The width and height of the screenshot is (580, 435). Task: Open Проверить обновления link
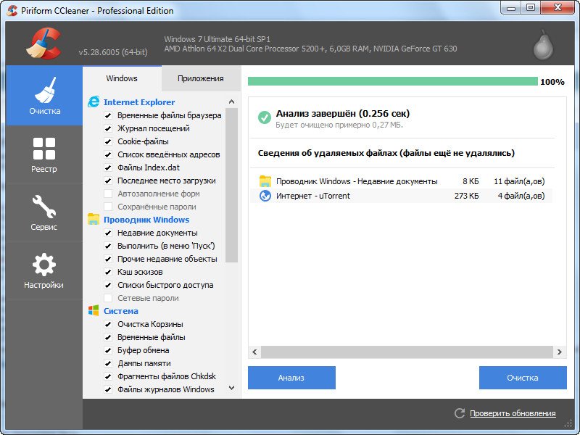coord(513,413)
